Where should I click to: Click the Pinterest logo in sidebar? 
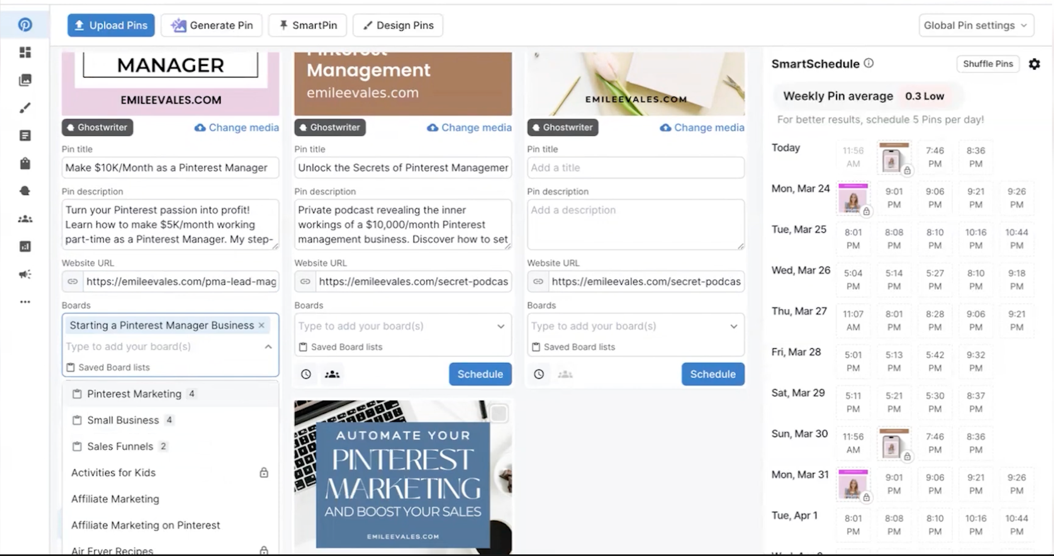coord(25,25)
